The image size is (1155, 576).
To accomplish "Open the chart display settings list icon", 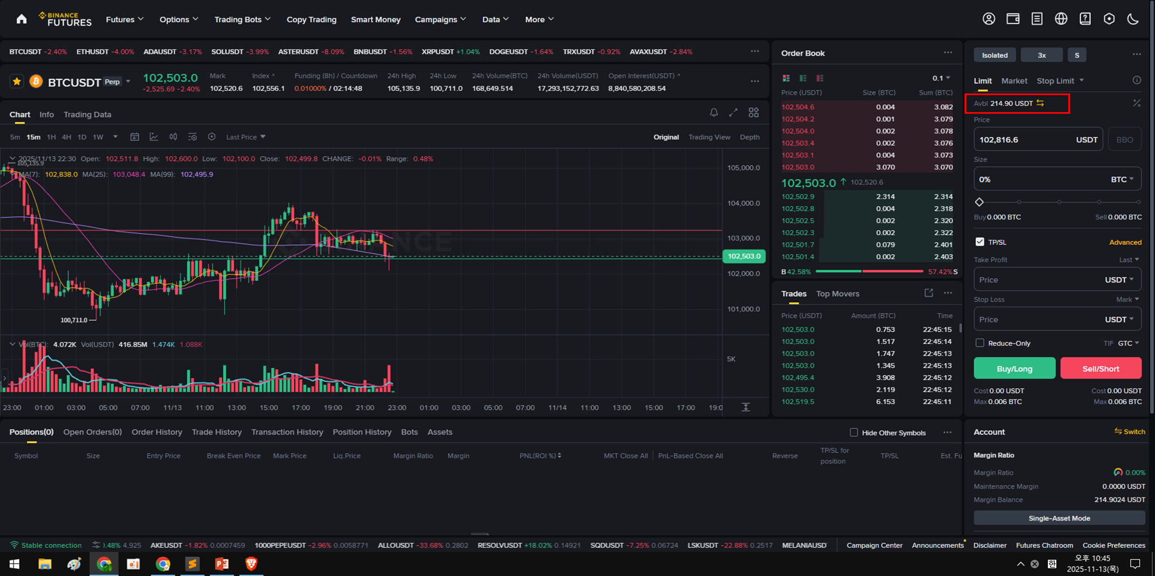I will [x=192, y=137].
